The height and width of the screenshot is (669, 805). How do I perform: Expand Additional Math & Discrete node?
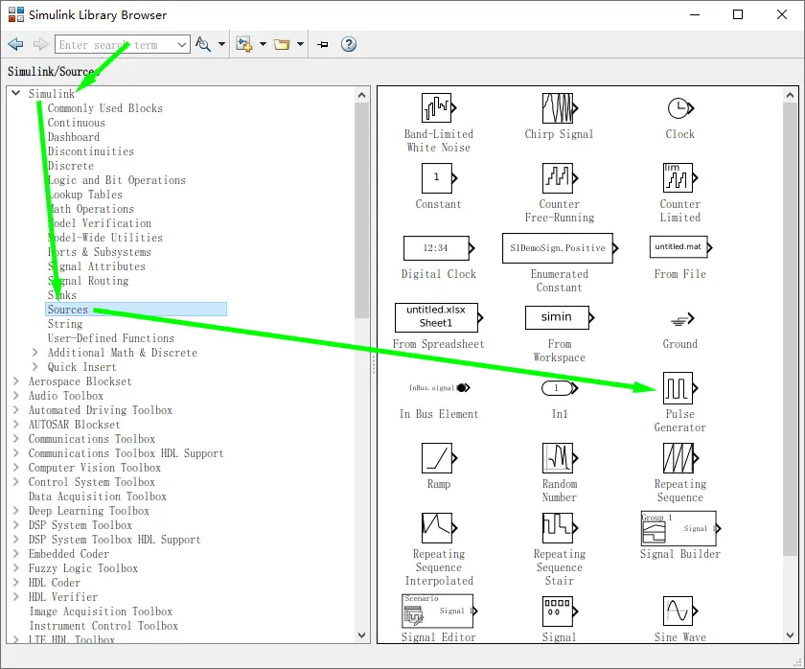34,352
